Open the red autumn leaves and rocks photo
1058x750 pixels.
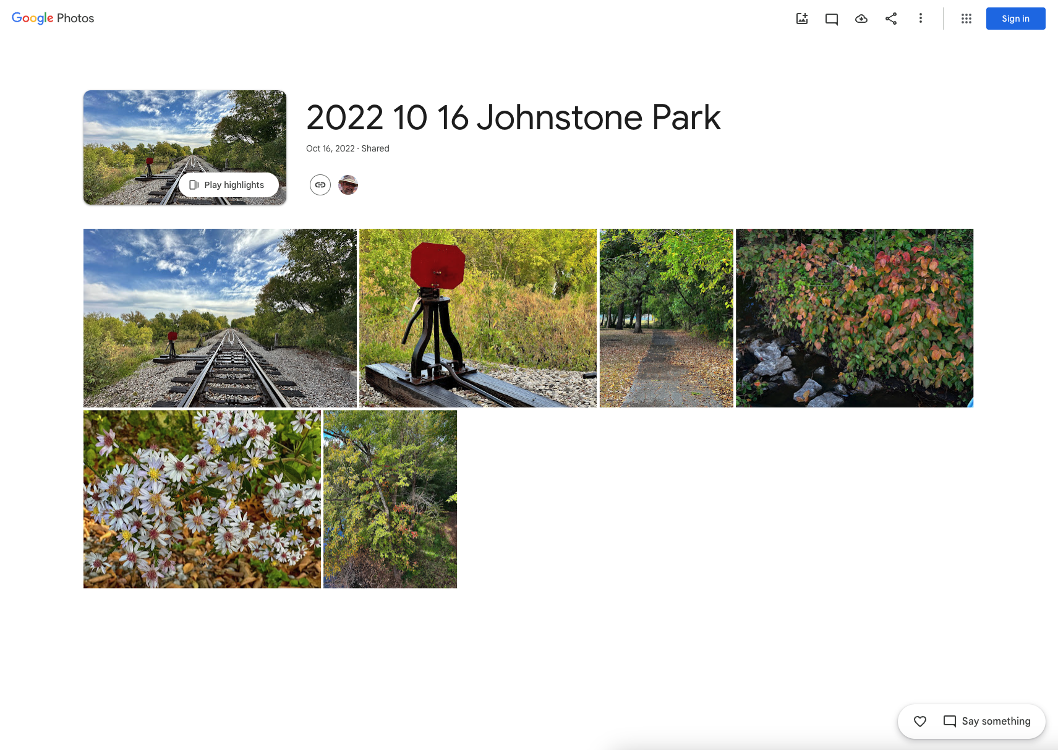(854, 318)
